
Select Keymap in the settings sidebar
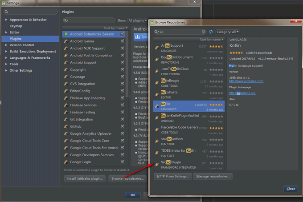16,26
